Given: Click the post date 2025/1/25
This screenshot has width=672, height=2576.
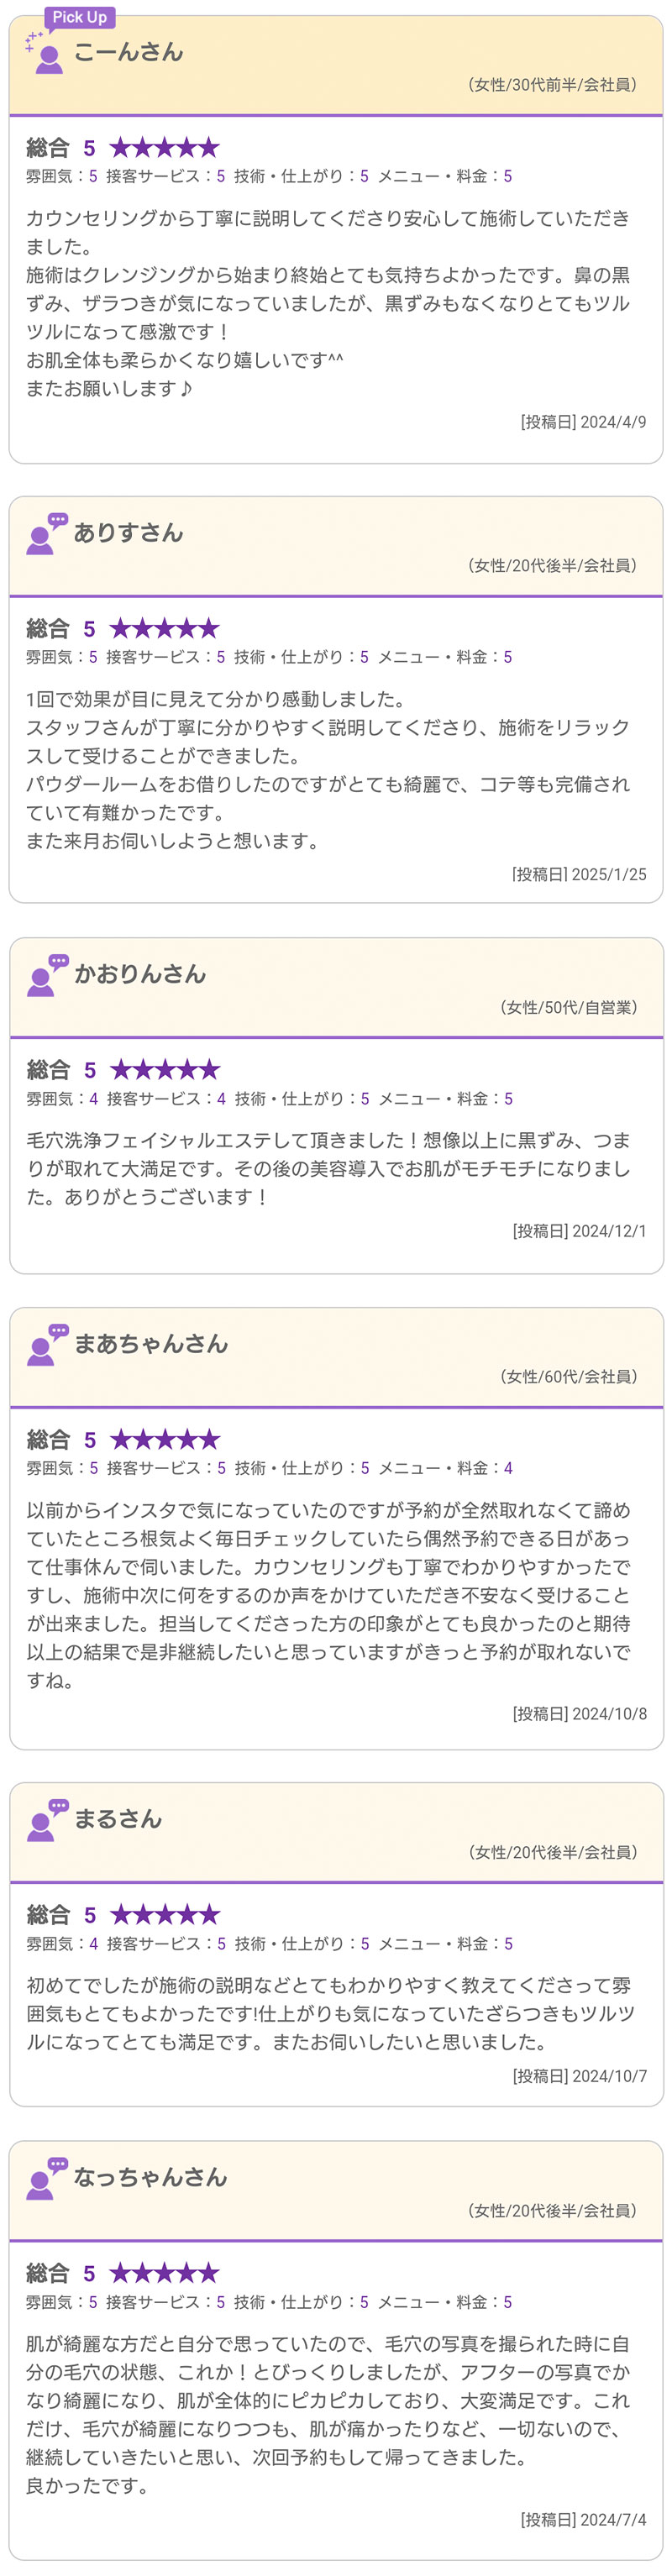Looking at the screenshot, I should coord(579,874).
